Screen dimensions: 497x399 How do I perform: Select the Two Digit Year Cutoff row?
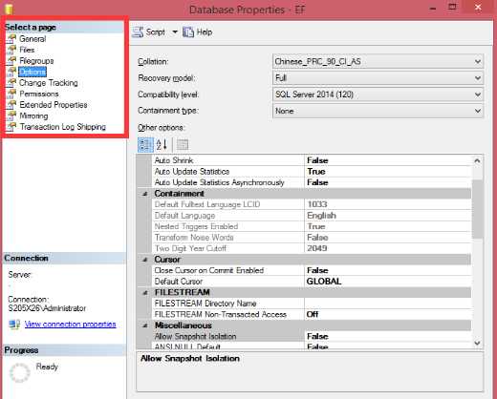click(312, 248)
